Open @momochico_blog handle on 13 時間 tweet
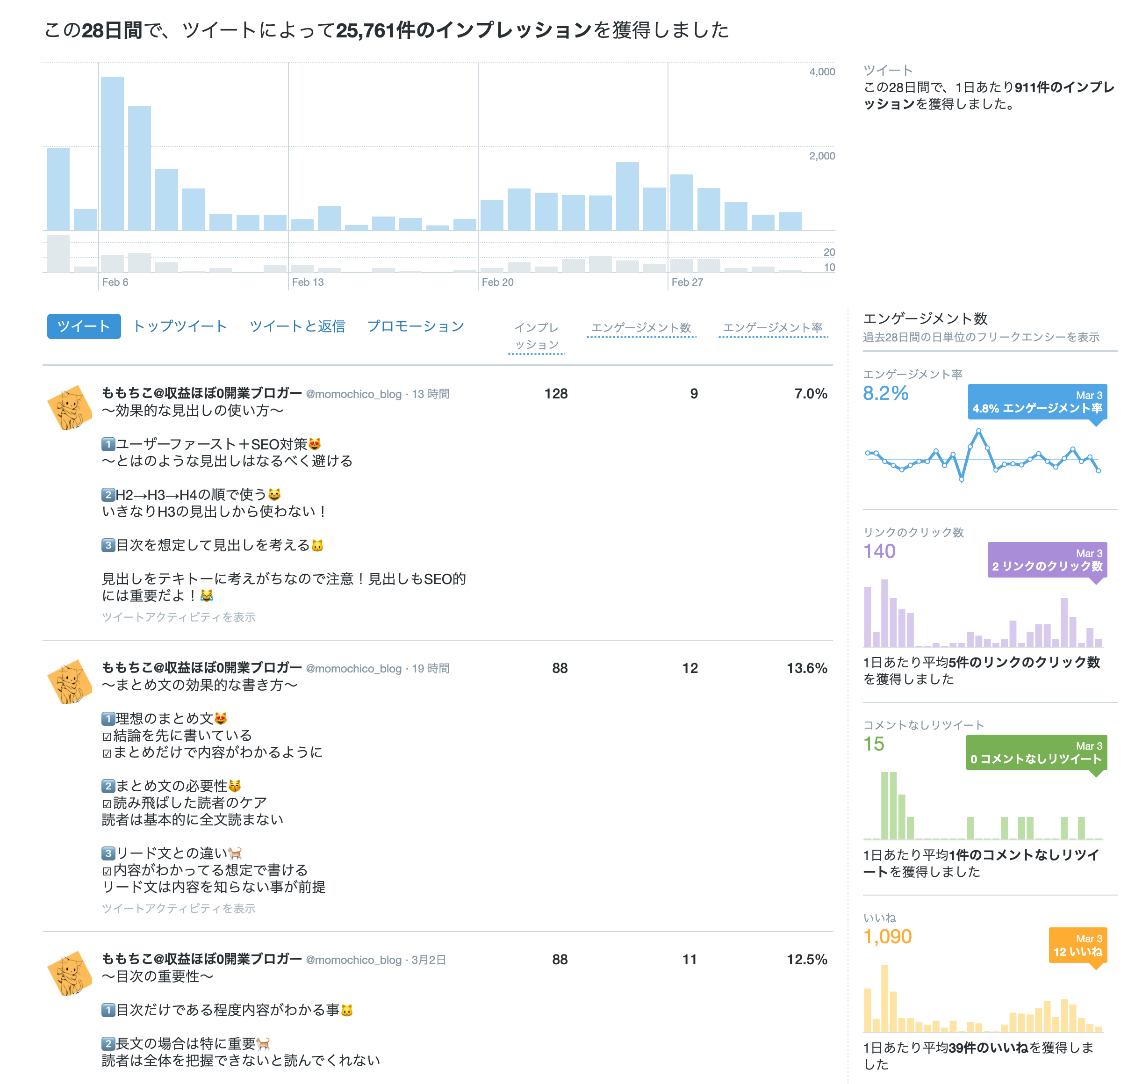This screenshot has width=1135, height=1084. pyautogui.click(x=353, y=394)
